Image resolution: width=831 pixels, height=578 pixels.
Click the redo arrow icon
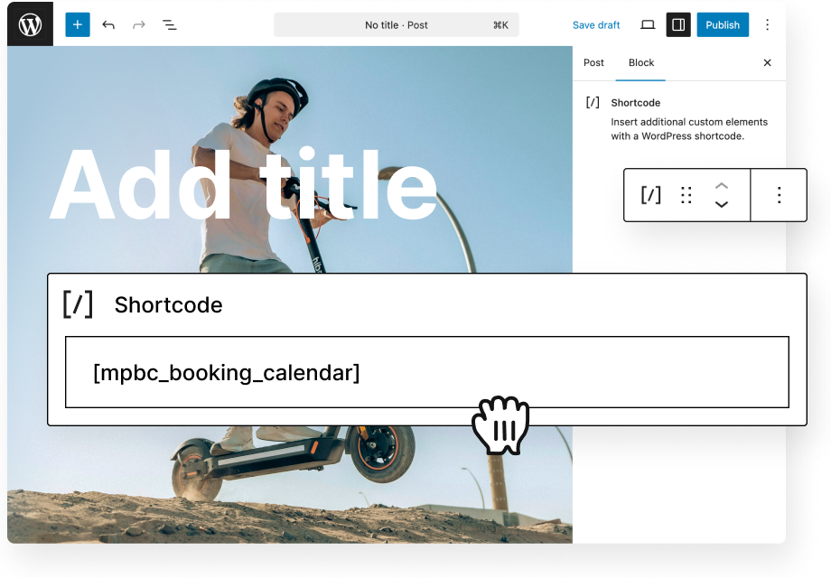pos(138,24)
